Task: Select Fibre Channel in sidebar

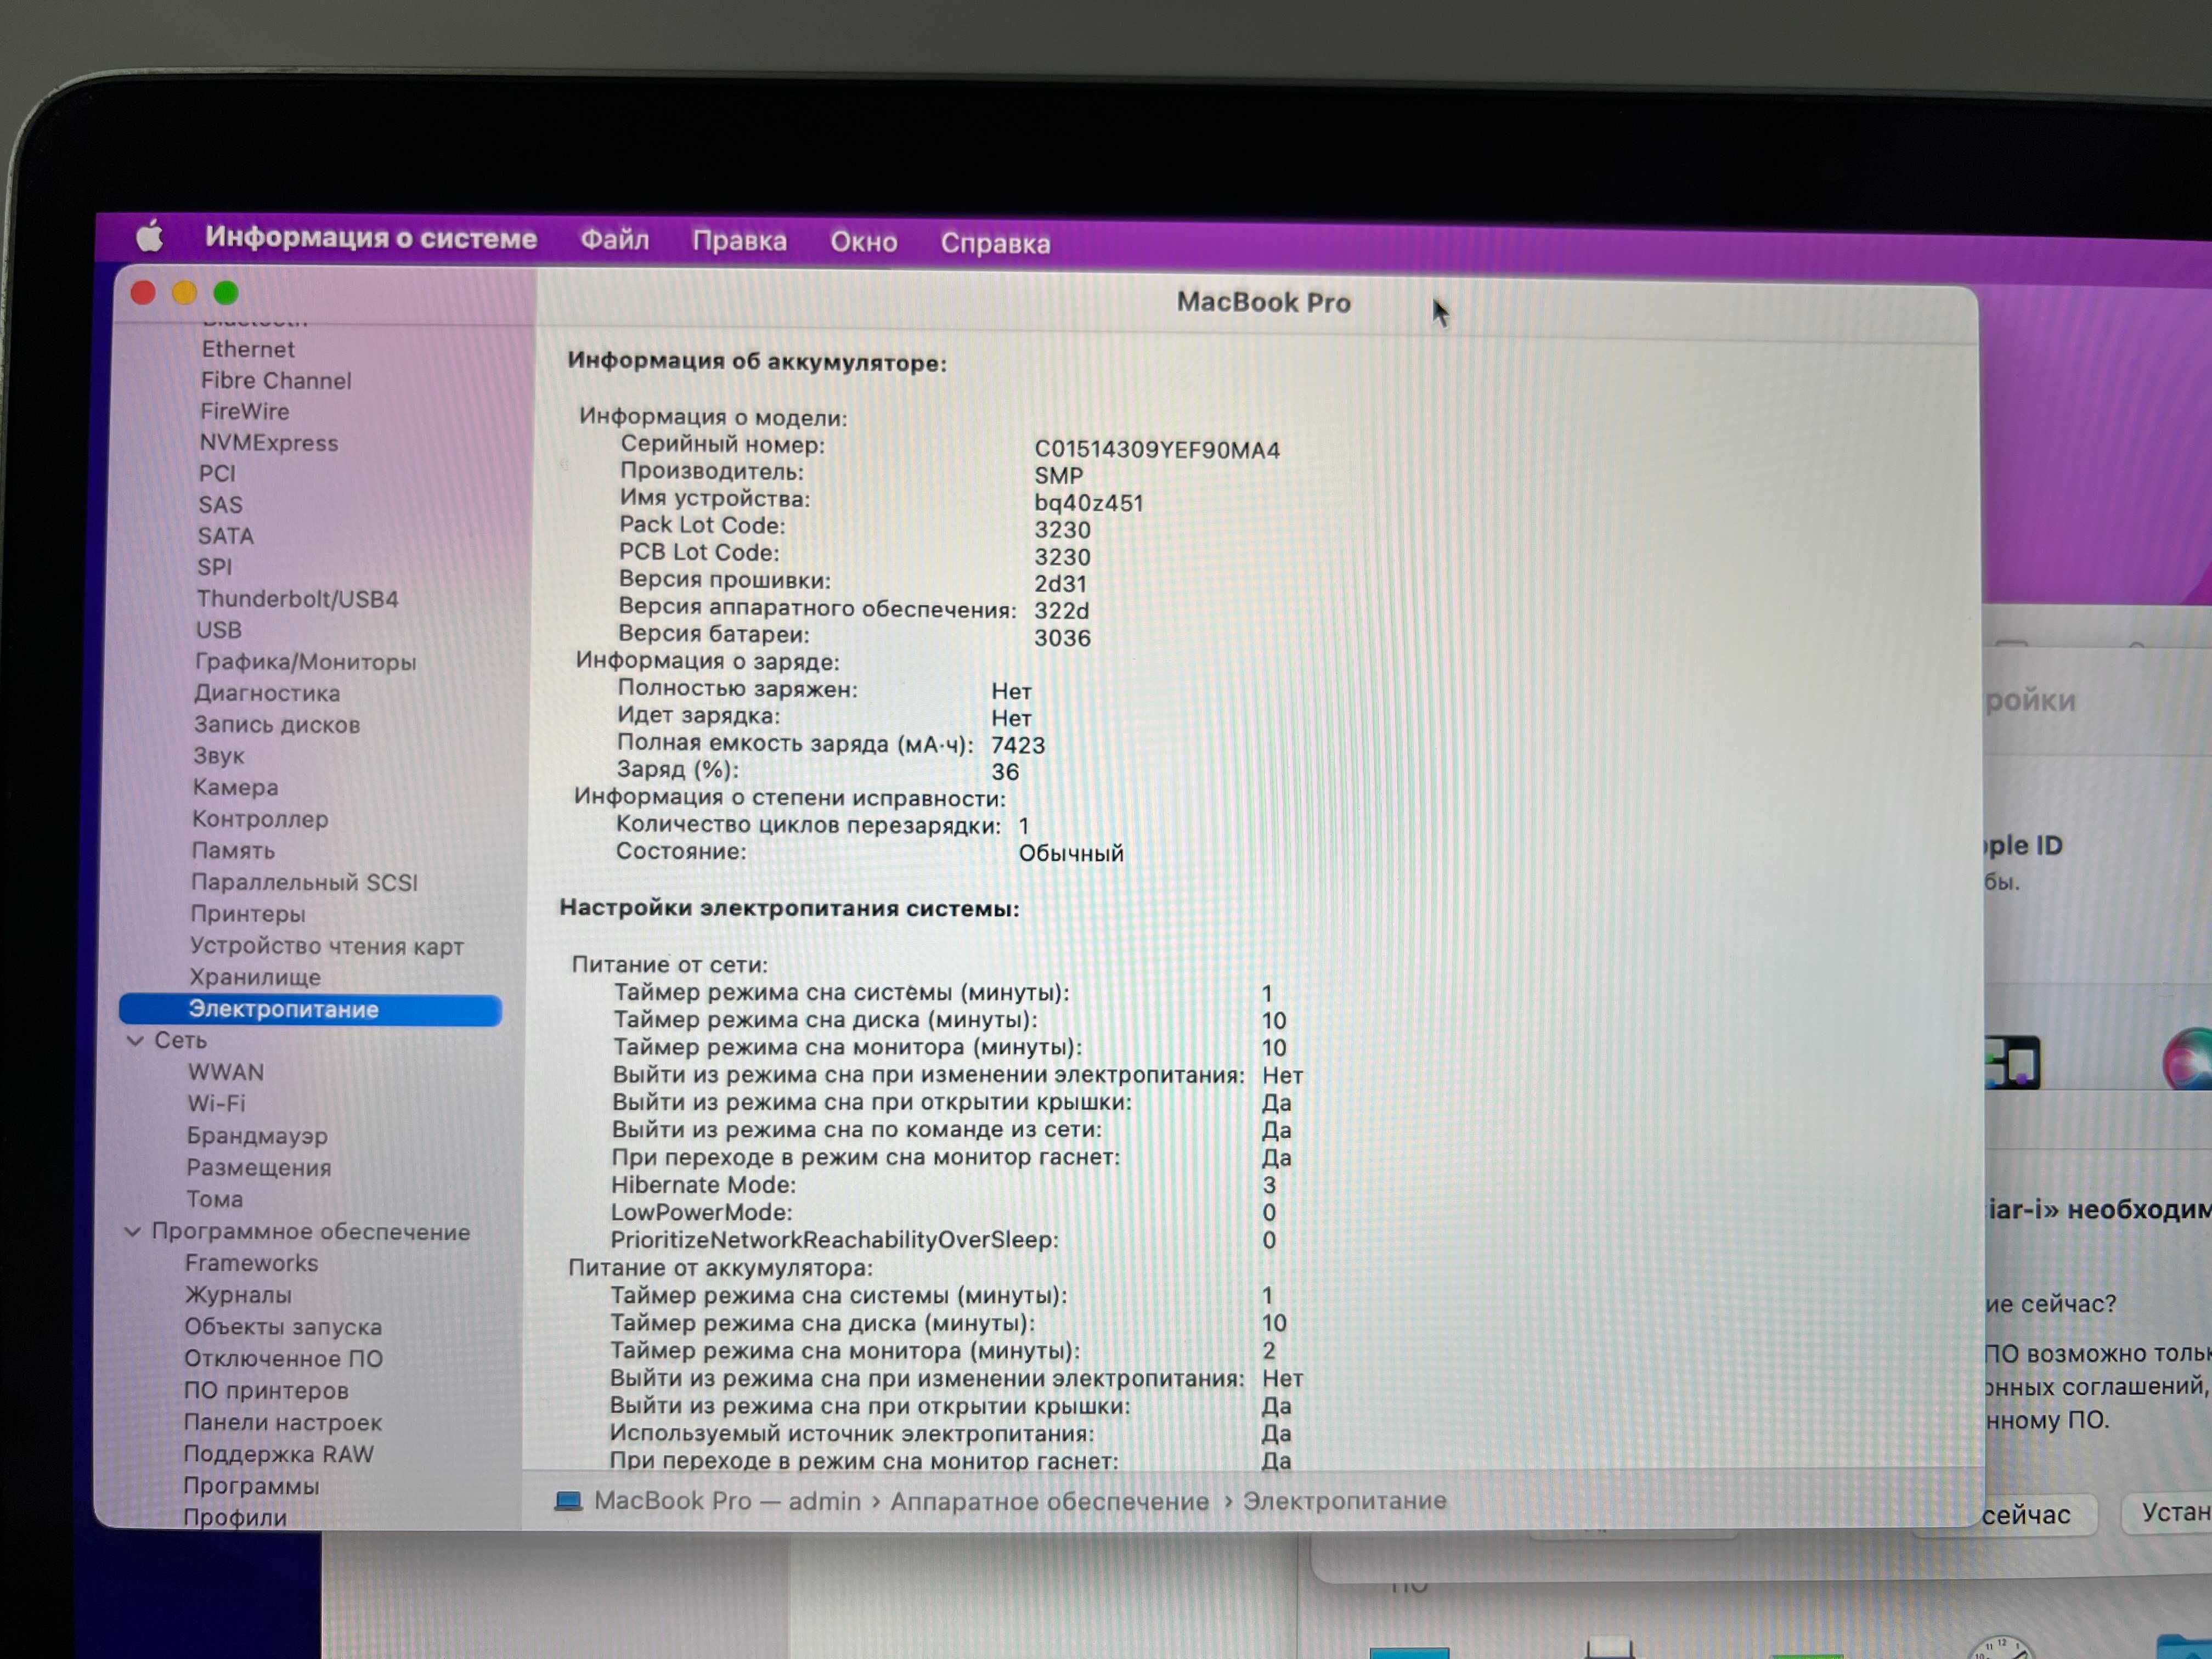Action: 276,380
